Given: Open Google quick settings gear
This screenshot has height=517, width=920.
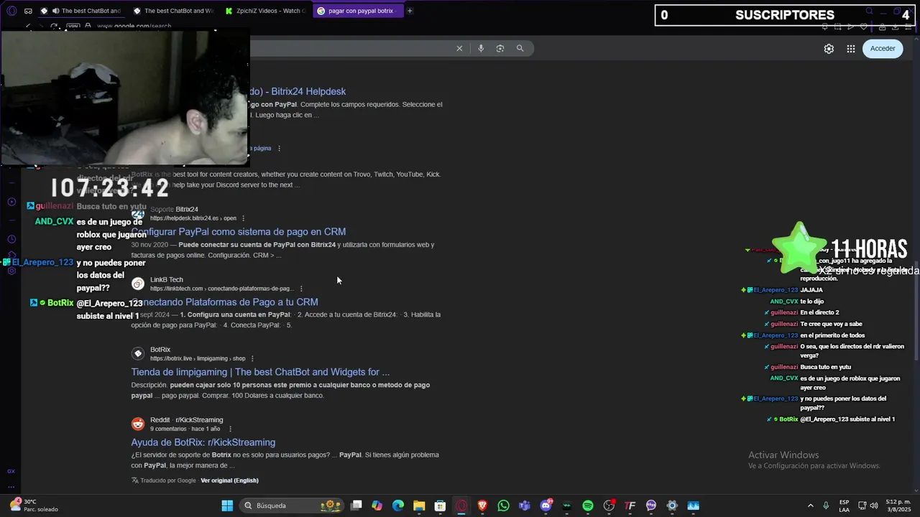Looking at the screenshot, I should tap(829, 49).
